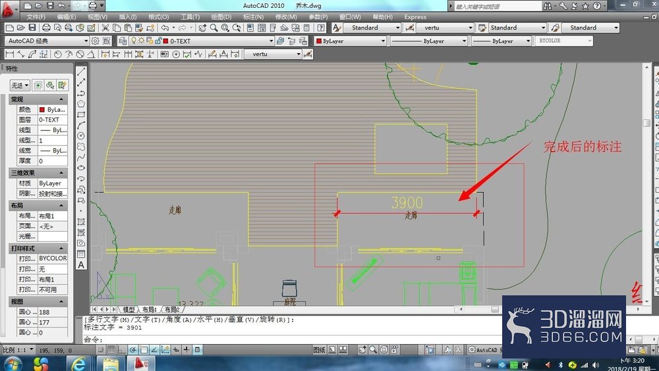Toggle Ortho mode in status bar

(122, 349)
